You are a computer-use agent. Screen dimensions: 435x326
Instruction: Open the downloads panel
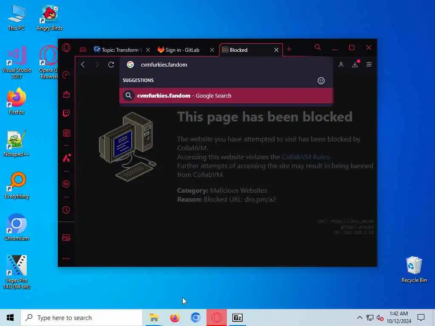point(355,65)
